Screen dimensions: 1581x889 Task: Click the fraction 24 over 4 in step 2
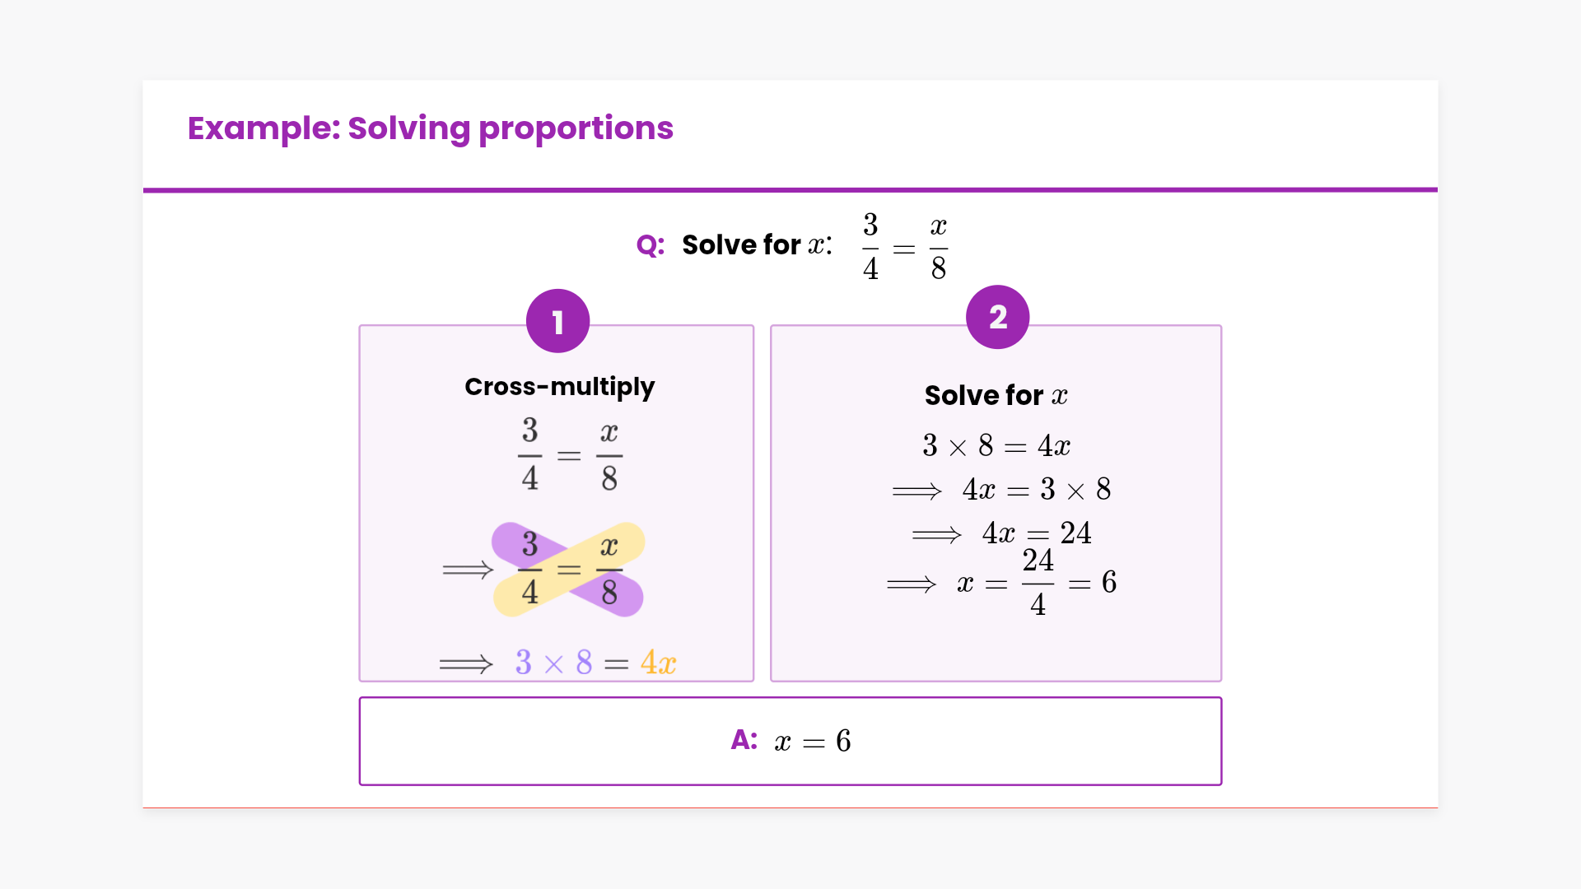tap(1038, 583)
